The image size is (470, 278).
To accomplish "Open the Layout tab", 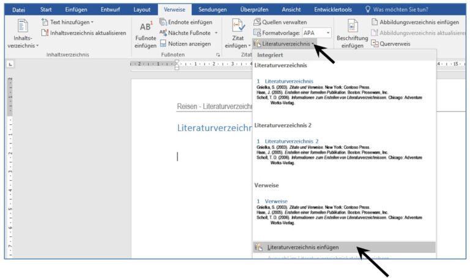I will pyautogui.click(x=142, y=10).
